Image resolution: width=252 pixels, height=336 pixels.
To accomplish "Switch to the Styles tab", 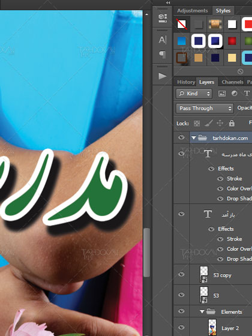I will click(x=223, y=11).
